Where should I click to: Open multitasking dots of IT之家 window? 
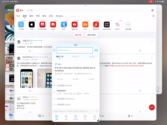pos(85,6)
